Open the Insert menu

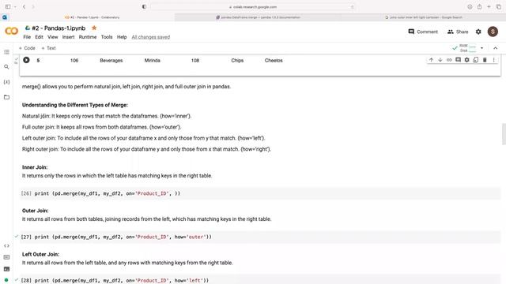[68, 37]
